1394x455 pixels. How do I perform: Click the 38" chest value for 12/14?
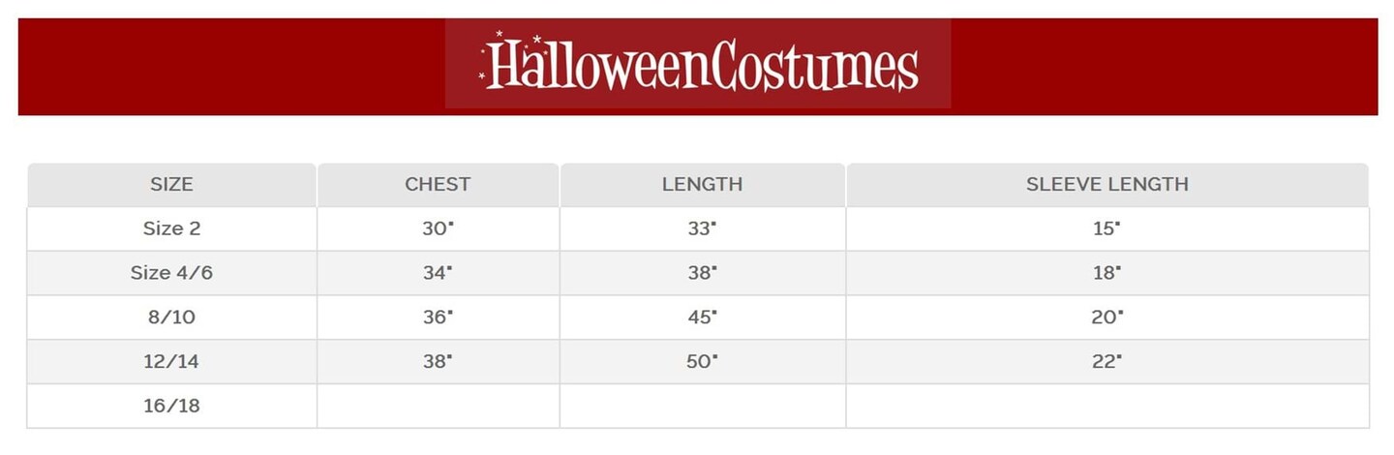pos(438,361)
